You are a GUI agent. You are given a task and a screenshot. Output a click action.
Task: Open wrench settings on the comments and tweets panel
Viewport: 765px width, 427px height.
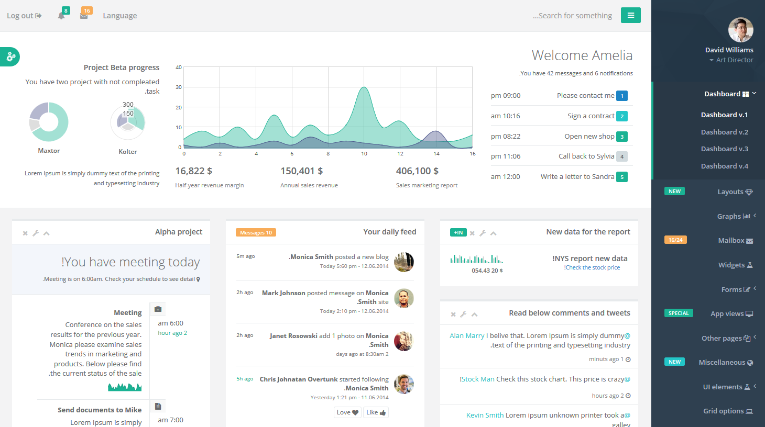(x=464, y=314)
